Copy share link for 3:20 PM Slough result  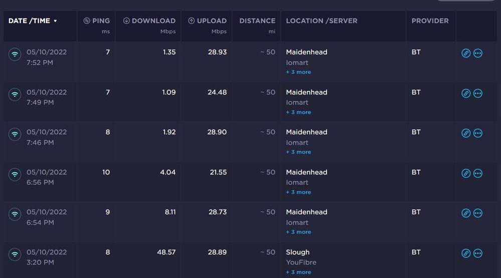[x=466, y=253]
